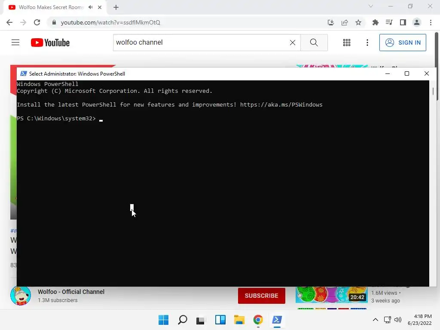
Task: Open the Windows Start menu
Action: click(x=164, y=320)
